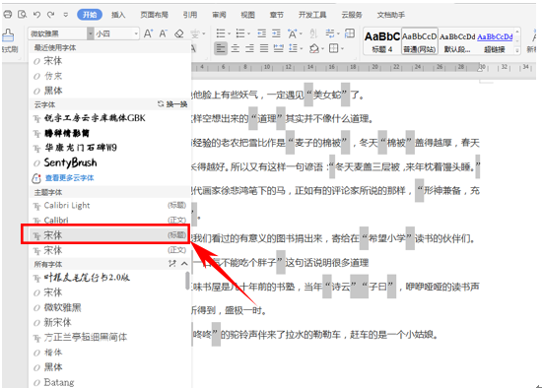Apply distributed alignment

pyautogui.click(x=278, y=48)
